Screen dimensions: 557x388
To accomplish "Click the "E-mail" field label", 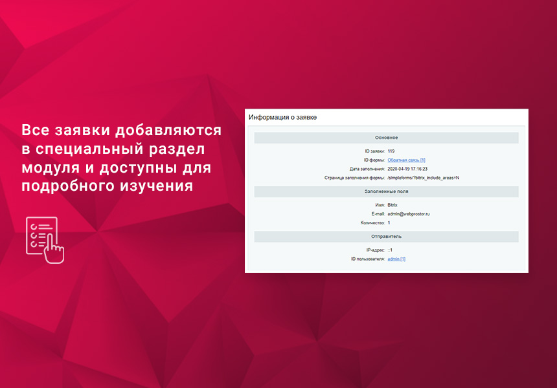I will click(x=378, y=214).
